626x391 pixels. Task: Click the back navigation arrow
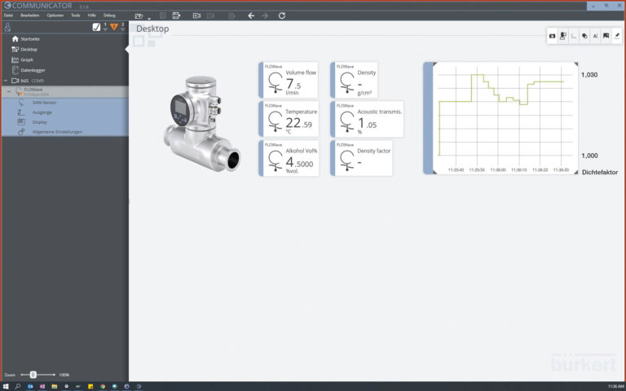click(x=251, y=15)
